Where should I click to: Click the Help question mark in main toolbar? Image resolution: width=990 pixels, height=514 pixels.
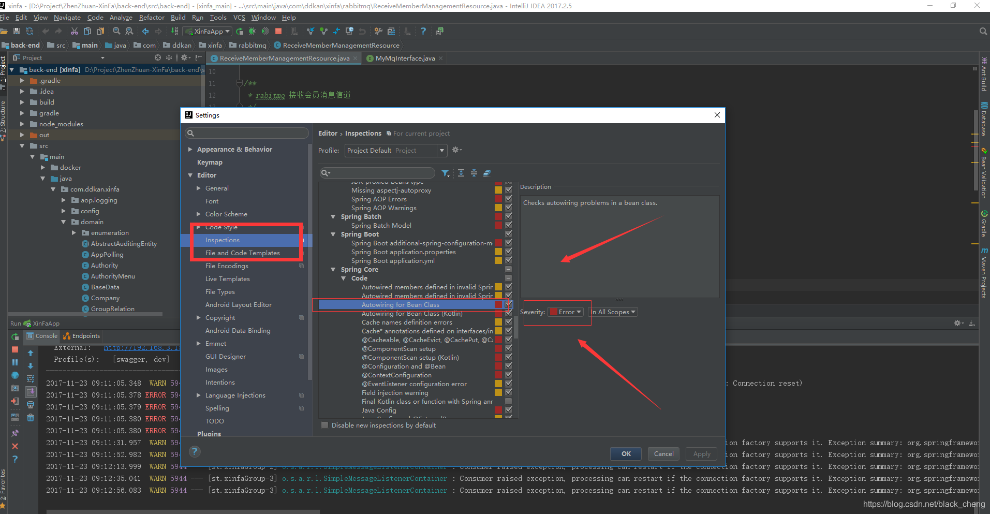[423, 31]
